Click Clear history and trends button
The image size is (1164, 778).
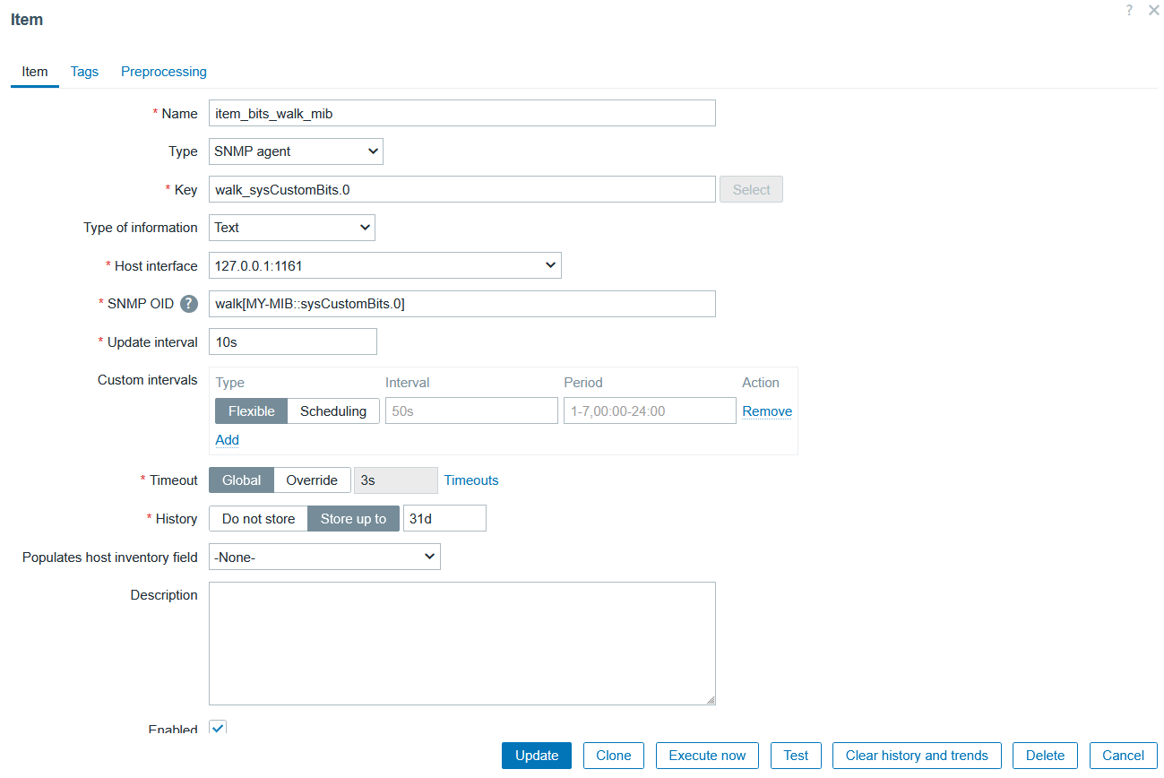click(916, 756)
